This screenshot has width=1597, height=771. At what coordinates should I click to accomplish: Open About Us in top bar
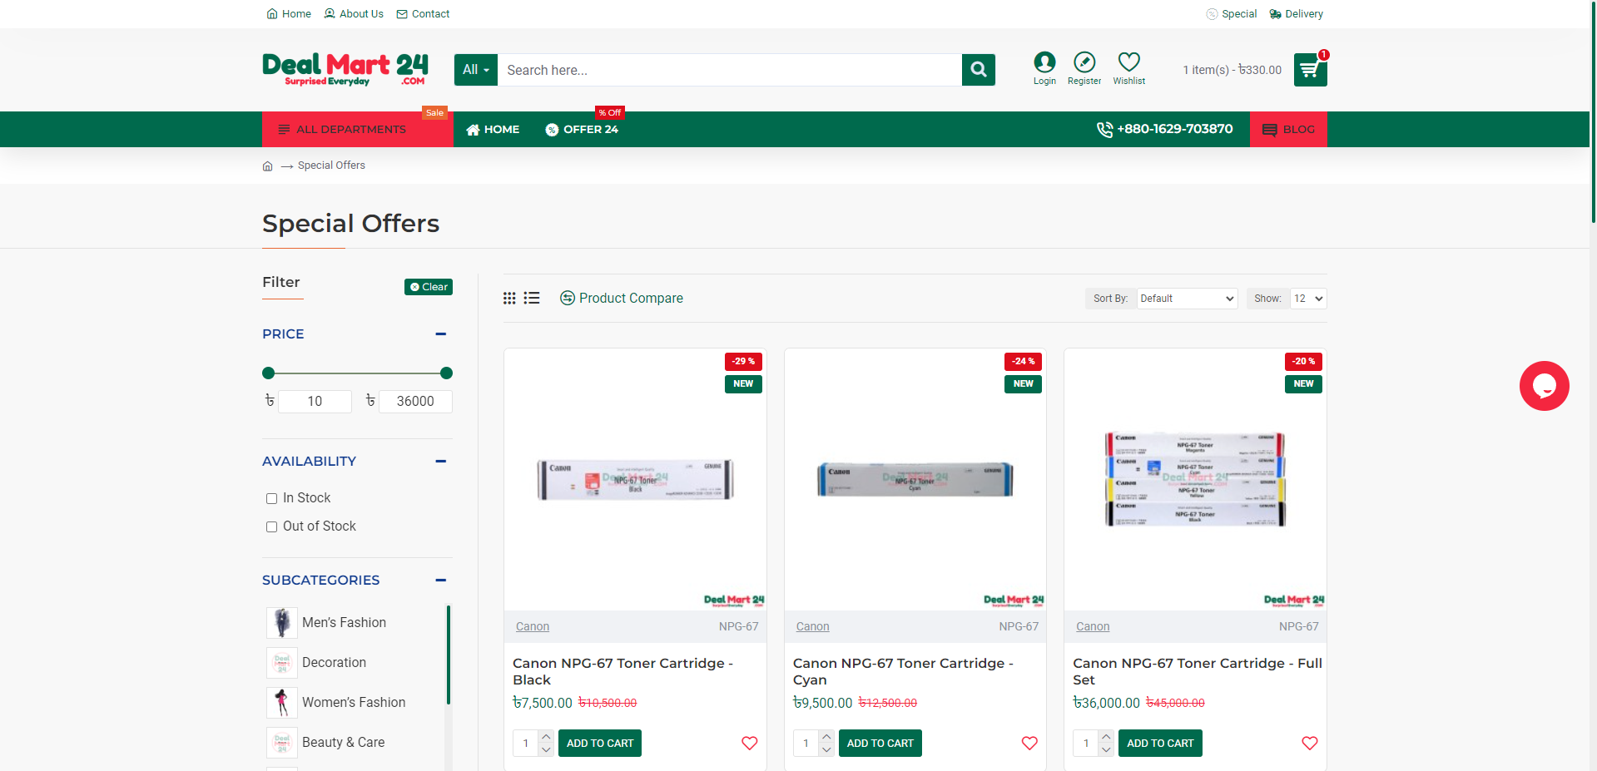point(354,13)
